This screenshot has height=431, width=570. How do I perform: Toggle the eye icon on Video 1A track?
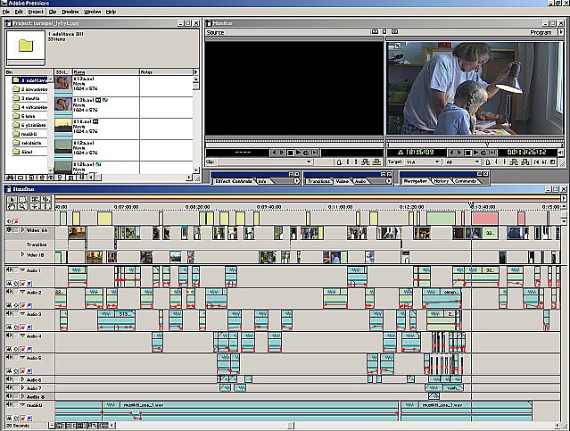pos(10,230)
